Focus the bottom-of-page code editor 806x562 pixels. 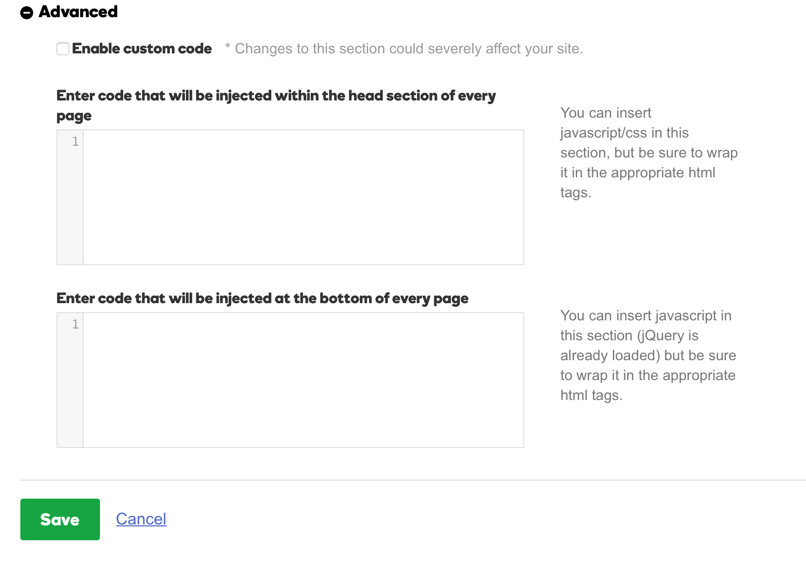pos(303,380)
